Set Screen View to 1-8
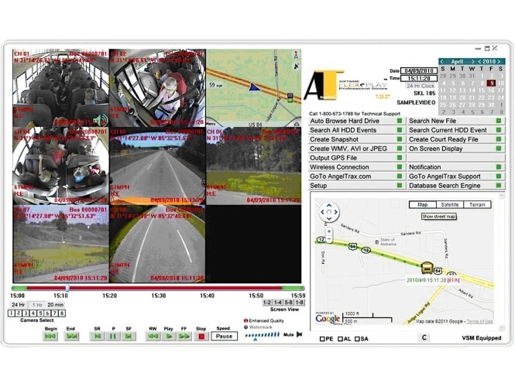This screenshot has height=387, width=515. 300,303
